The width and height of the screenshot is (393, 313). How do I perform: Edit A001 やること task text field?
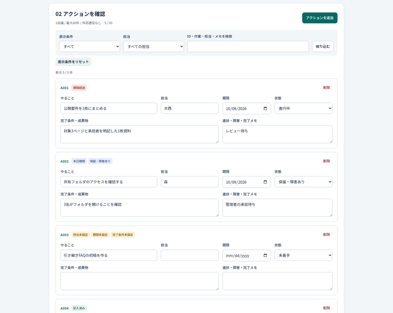coord(109,109)
